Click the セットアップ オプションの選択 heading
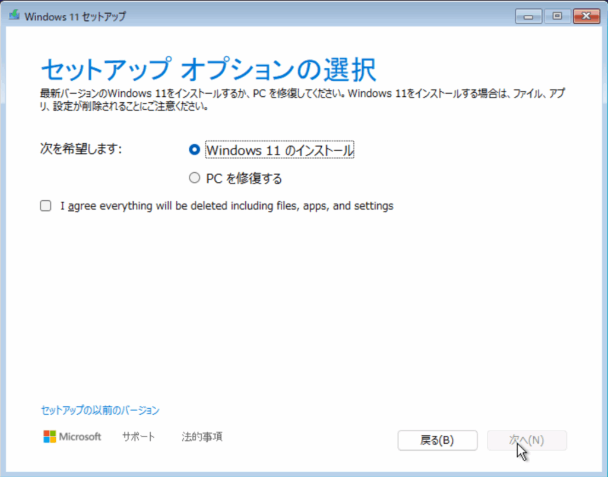608x477 pixels. [x=208, y=70]
